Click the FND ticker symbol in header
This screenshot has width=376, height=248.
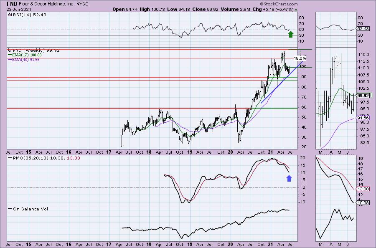pos(11,4)
